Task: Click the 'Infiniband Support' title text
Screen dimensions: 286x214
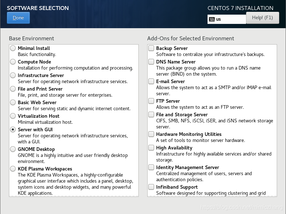Action: [177, 187]
